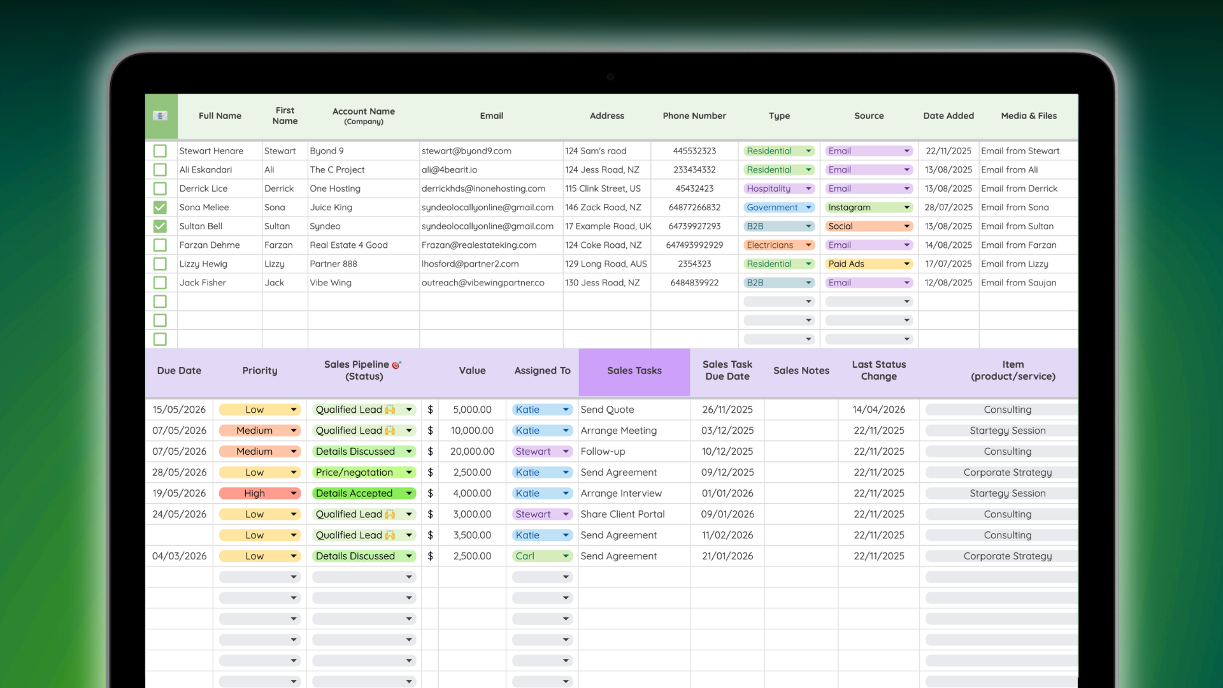Click the 647493992929 phone number cell
Viewport: 1223px width, 688px height.
(x=694, y=245)
